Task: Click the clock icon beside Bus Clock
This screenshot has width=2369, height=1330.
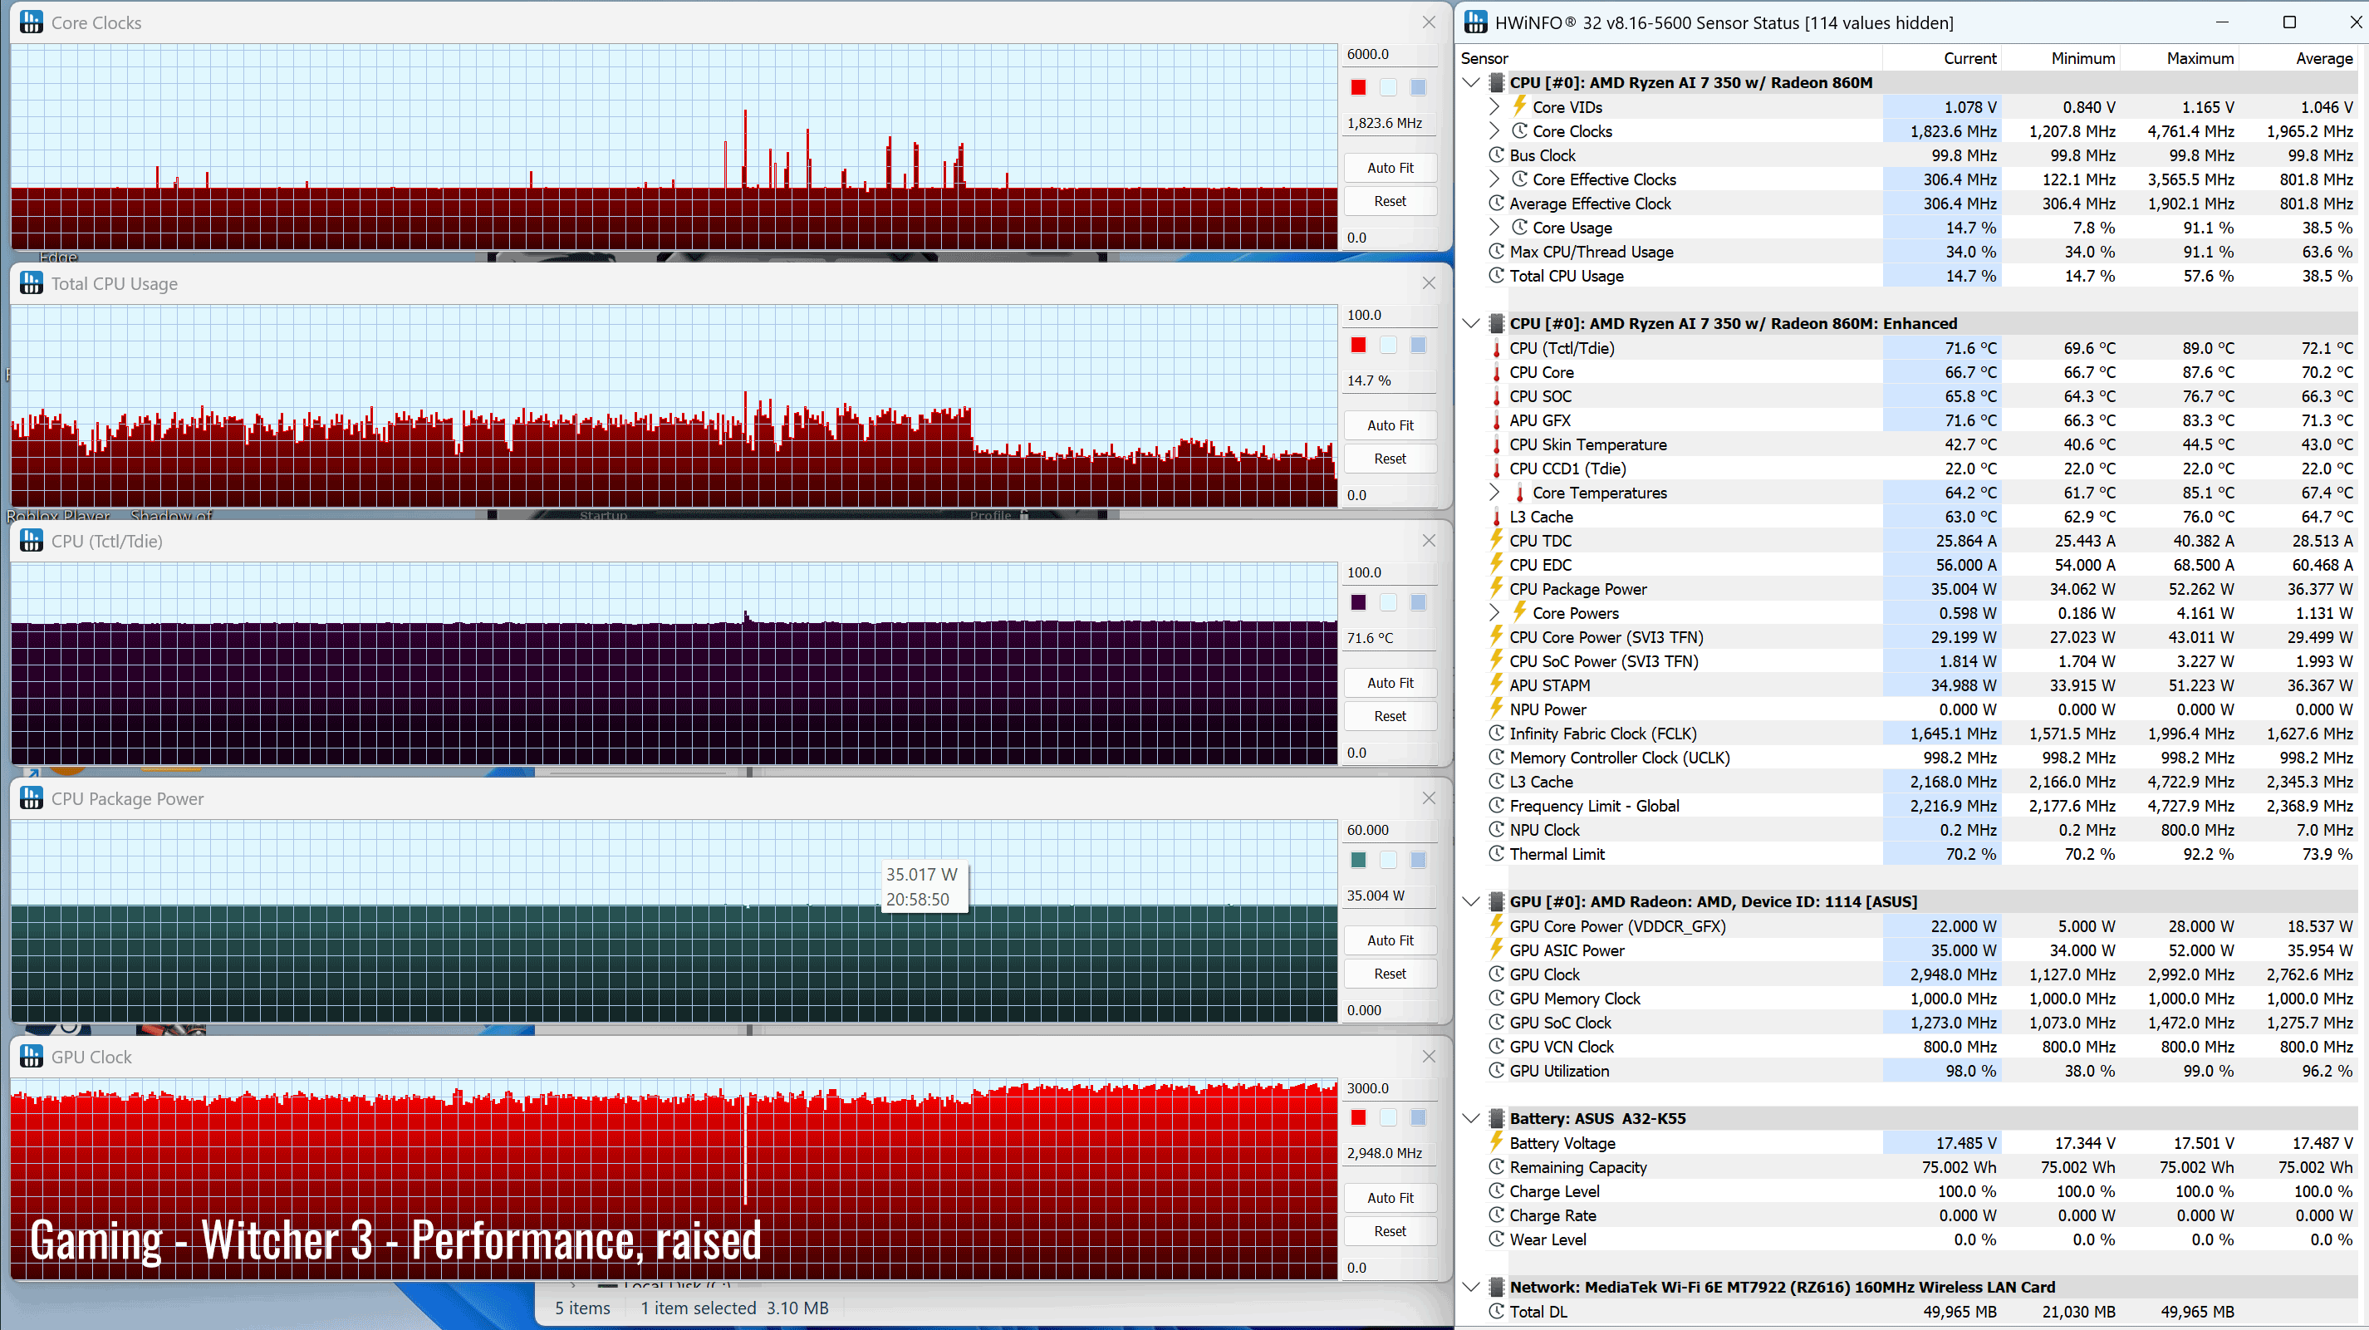Action: (1496, 155)
